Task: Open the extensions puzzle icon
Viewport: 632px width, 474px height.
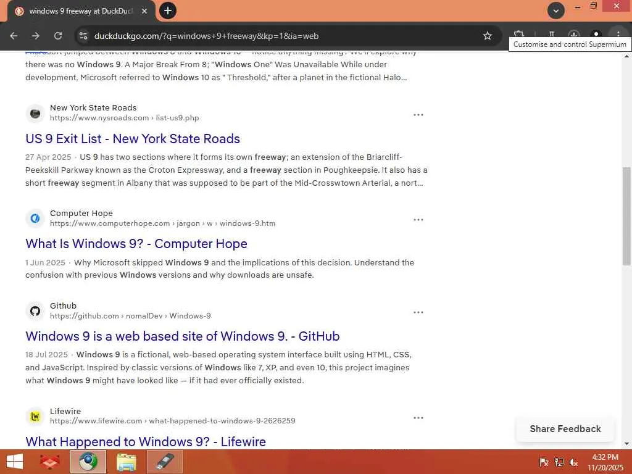Action: (x=519, y=34)
